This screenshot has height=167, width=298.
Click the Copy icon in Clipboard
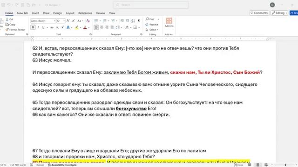tap(7, 25)
